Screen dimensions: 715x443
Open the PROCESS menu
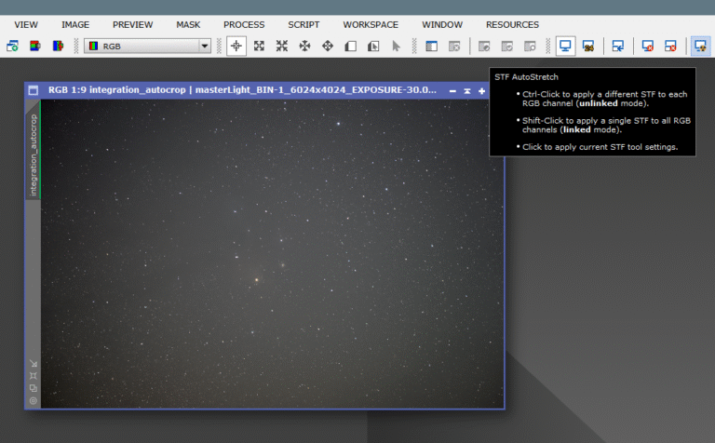[x=244, y=25]
